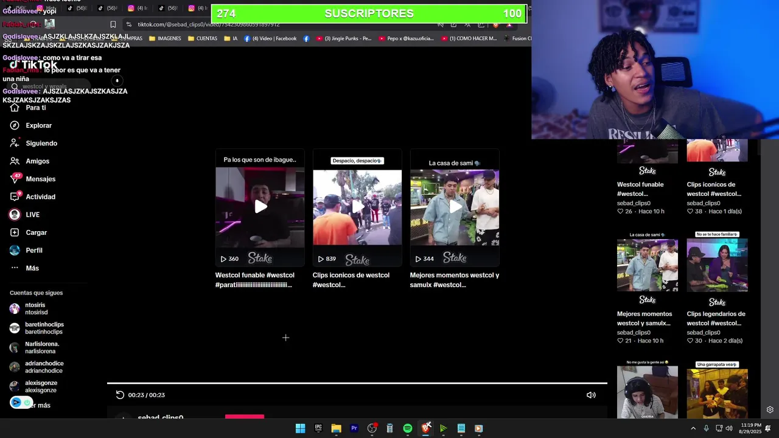Open the IA bookmarks folder
779x438 pixels.
[x=231, y=38]
